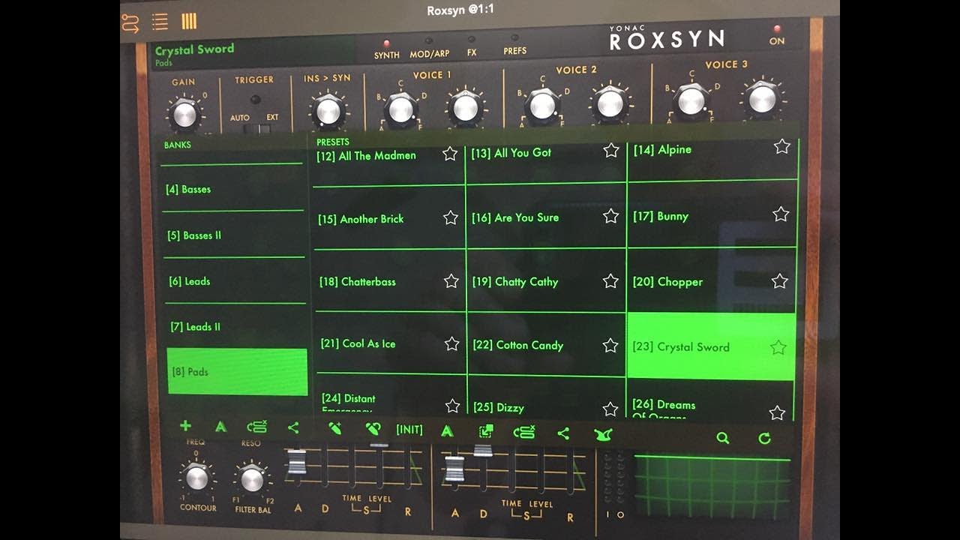Screen dimensions: 960x540
Task: Load the [INIT] preset button
Action: pos(409,430)
